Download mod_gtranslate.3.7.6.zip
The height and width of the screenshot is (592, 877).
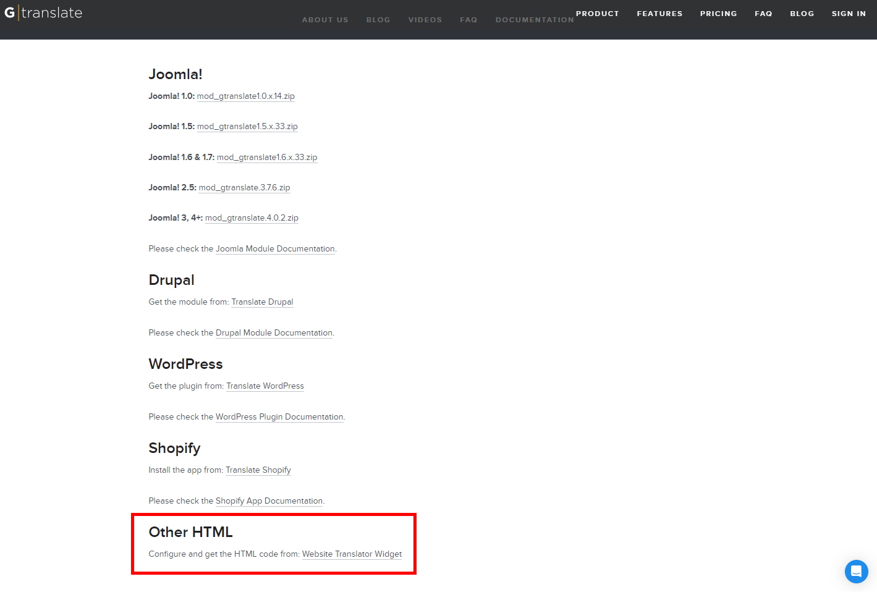[x=244, y=188]
